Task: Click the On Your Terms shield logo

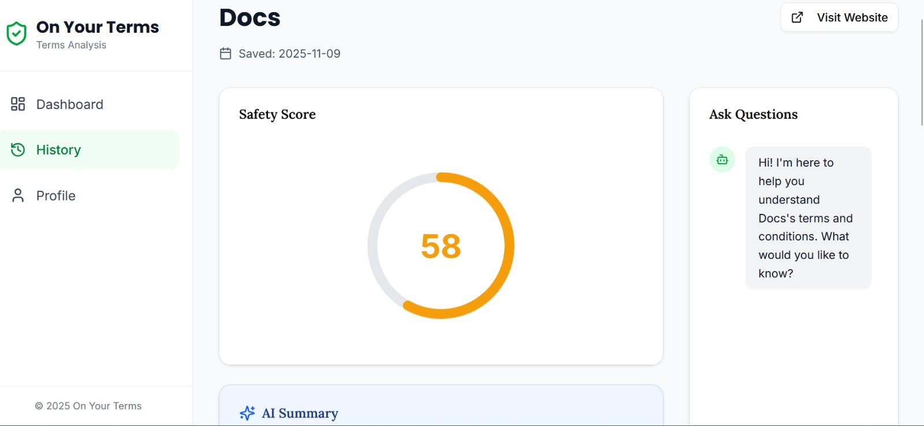Action: pyautogui.click(x=17, y=33)
